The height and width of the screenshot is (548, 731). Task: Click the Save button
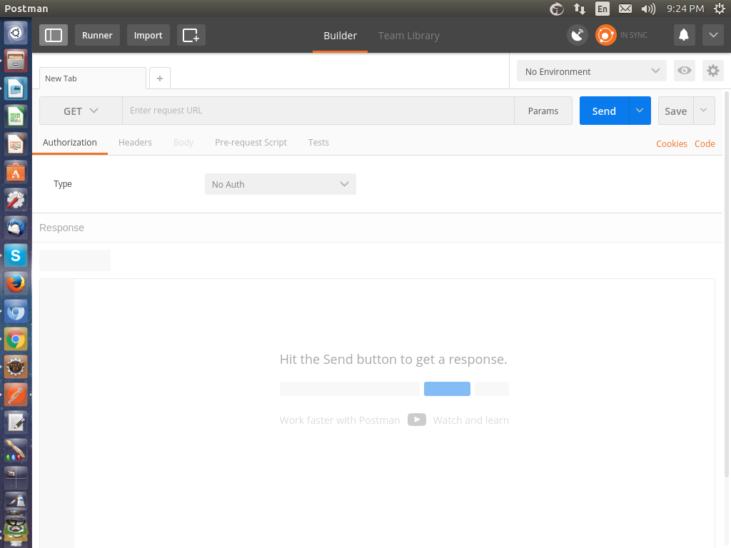675,111
